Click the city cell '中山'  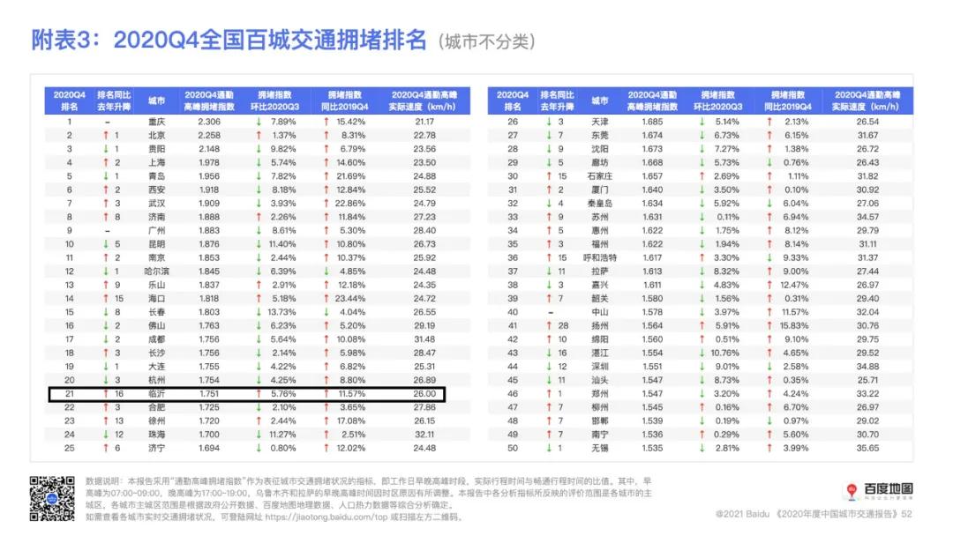pyautogui.click(x=600, y=312)
